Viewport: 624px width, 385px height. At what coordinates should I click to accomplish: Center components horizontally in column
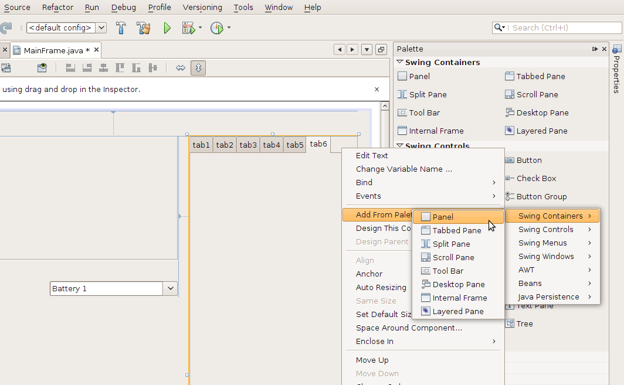pos(103,68)
